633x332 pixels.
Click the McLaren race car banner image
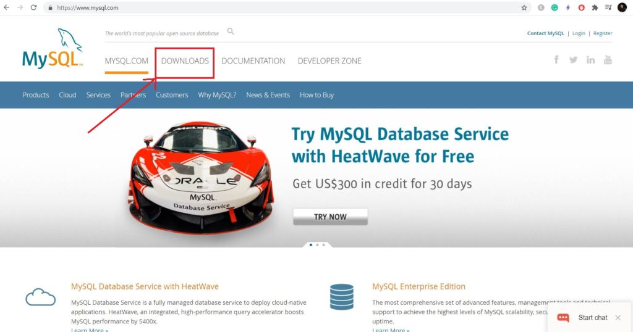pyautogui.click(x=201, y=177)
